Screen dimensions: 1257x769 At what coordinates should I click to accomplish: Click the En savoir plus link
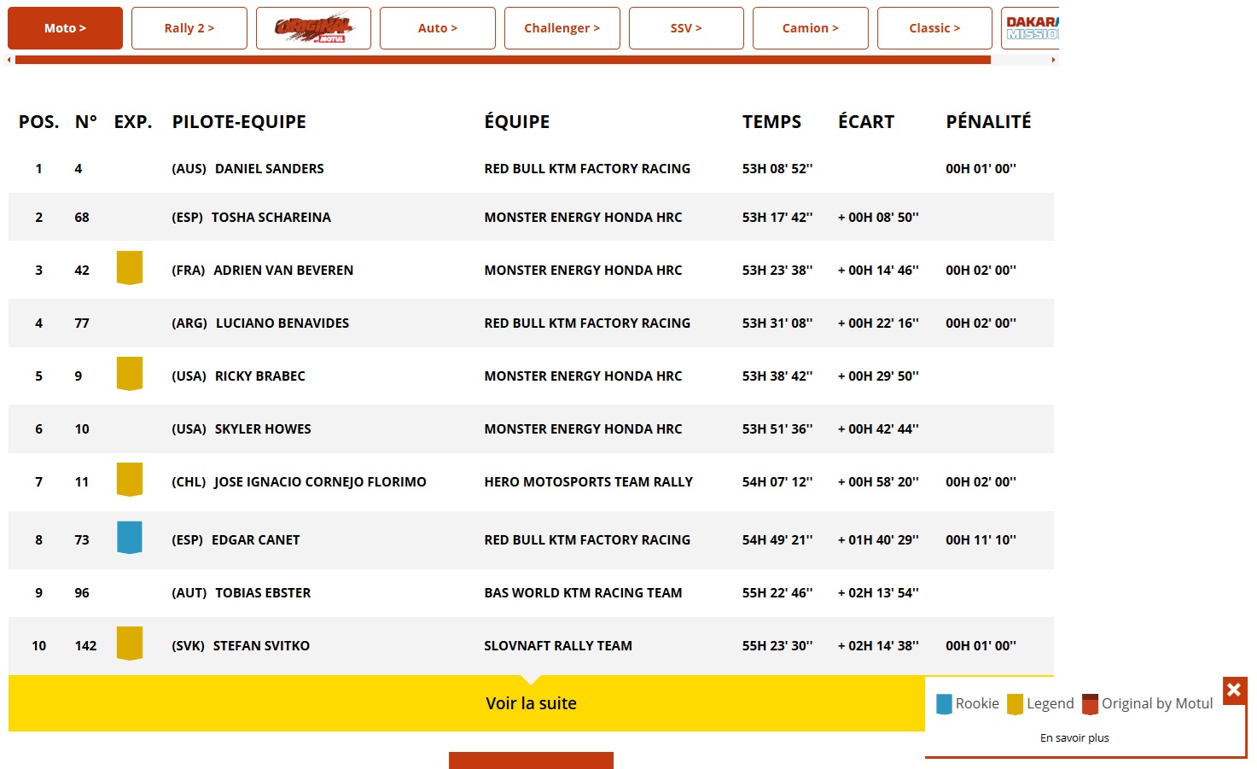pos(1074,738)
